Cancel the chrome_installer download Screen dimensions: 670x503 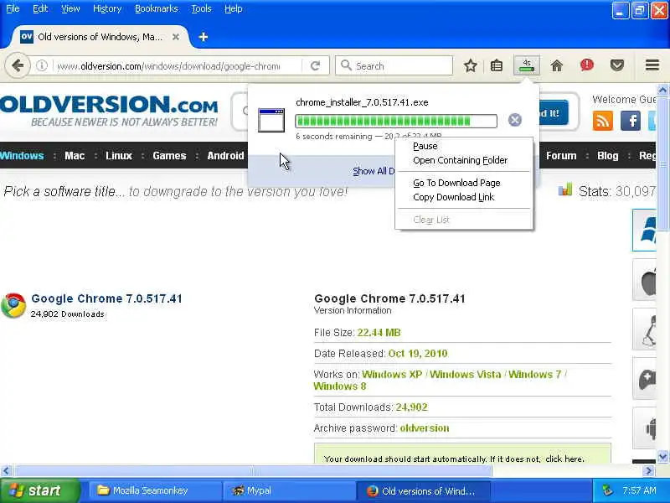pyautogui.click(x=515, y=120)
